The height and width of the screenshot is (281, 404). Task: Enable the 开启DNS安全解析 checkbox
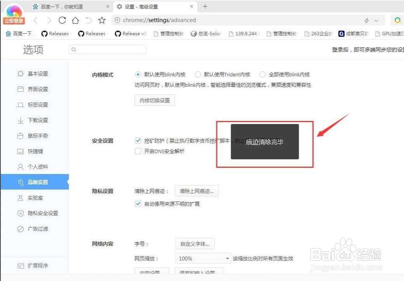tap(138, 152)
